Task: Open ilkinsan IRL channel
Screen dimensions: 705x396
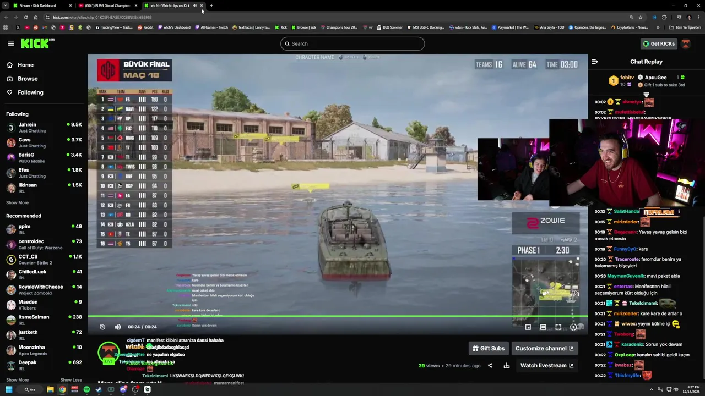Action: (44, 188)
